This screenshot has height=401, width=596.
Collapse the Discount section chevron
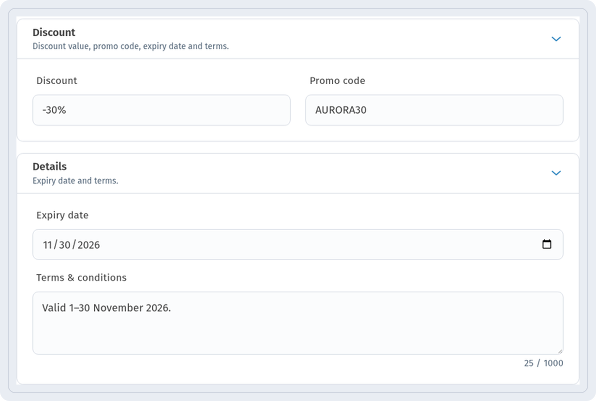(556, 39)
